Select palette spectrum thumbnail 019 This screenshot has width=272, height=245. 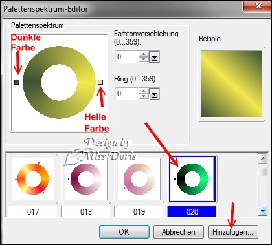(x=139, y=179)
